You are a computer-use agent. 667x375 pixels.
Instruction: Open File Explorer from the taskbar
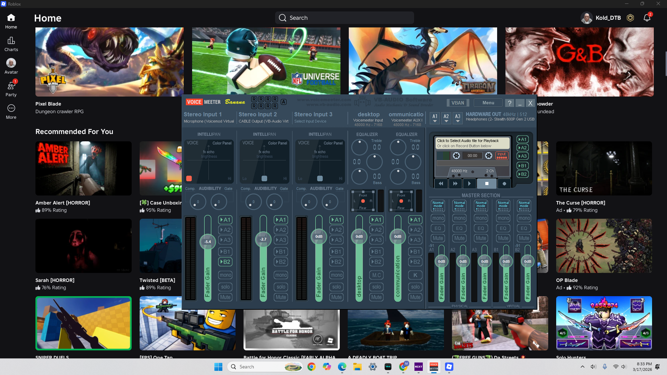pyautogui.click(x=357, y=367)
